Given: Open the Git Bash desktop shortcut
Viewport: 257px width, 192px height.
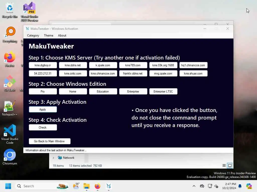Looking at the screenshot, I should (10, 83).
